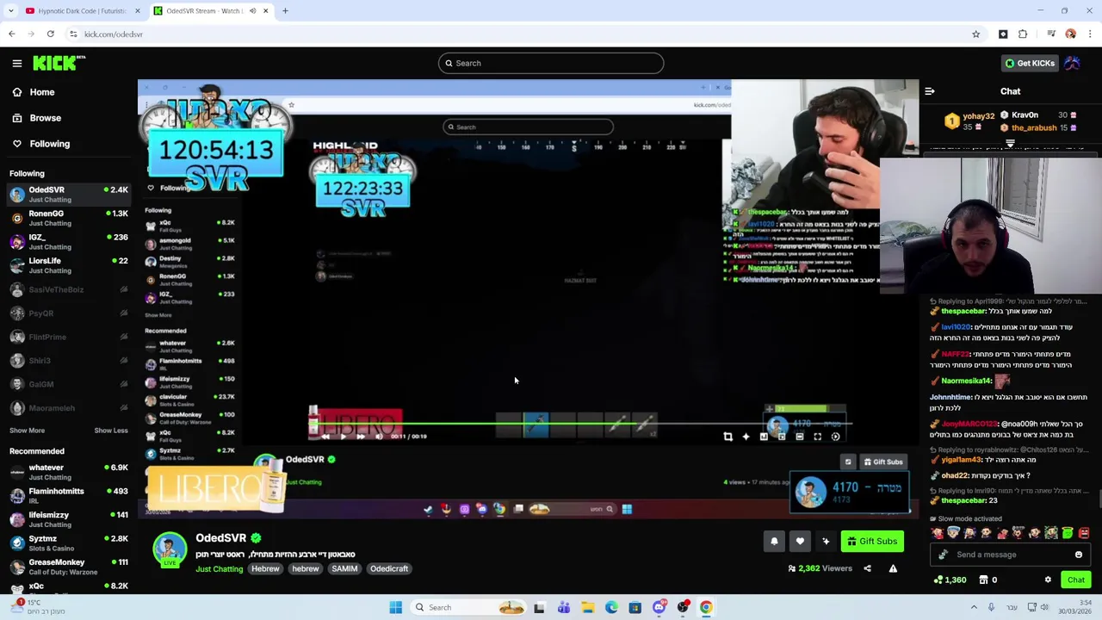Click the sparkles button beside Gift Subs
This screenshot has width=1102, height=620.
point(826,542)
